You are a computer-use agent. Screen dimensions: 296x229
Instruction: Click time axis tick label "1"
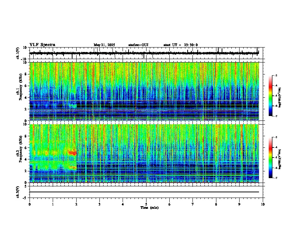tap(53, 204)
